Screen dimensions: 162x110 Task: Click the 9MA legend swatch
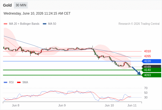click(x=19, y=82)
